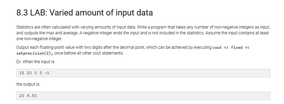Click the "8.3" section number in the heading
This screenshot has height=104, width=284.
tap(22, 13)
